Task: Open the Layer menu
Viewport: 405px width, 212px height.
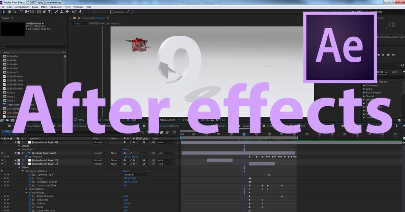Action: pyautogui.click(x=35, y=7)
